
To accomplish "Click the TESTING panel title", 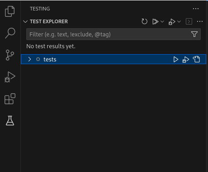I will click(x=40, y=9).
